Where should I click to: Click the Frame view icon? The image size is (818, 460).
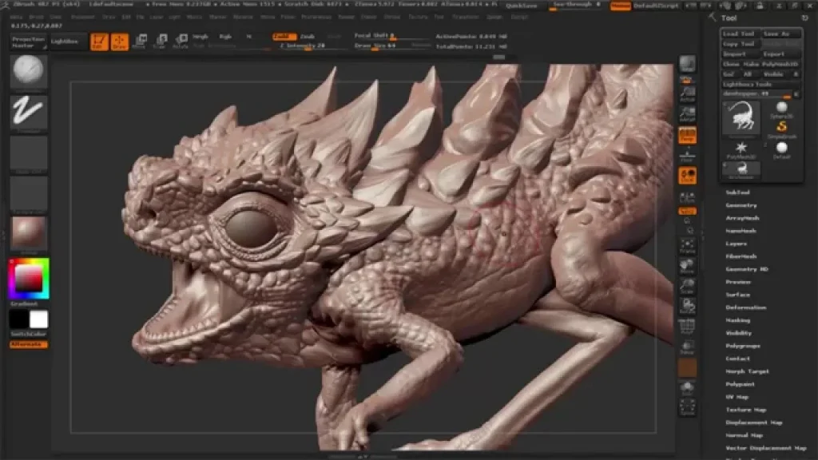(687, 246)
